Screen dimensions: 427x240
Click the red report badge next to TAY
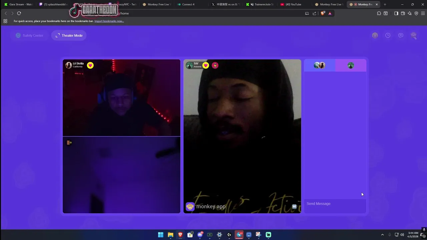tap(215, 65)
